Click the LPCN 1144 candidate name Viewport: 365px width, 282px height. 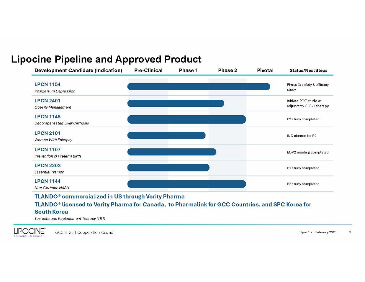pyautogui.click(x=48, y=181)
